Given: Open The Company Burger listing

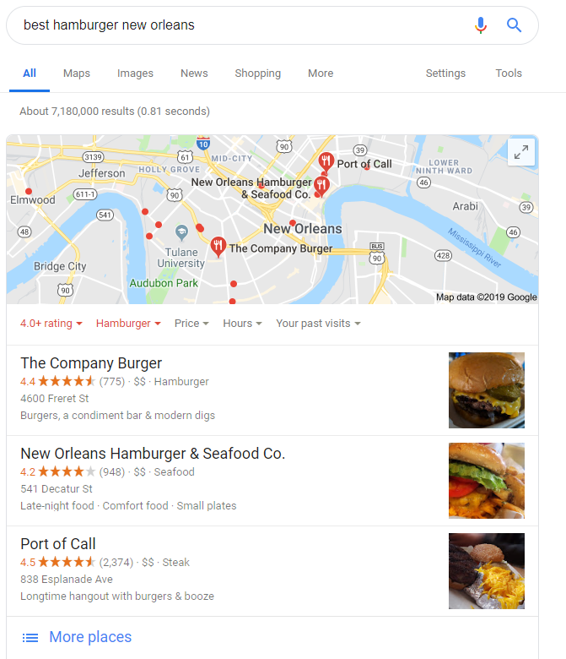Looking at the screenshot, I should 91,363.
